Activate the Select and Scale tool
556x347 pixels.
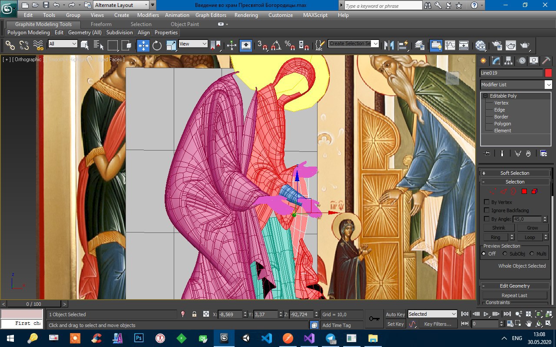[x=171, y=45]
